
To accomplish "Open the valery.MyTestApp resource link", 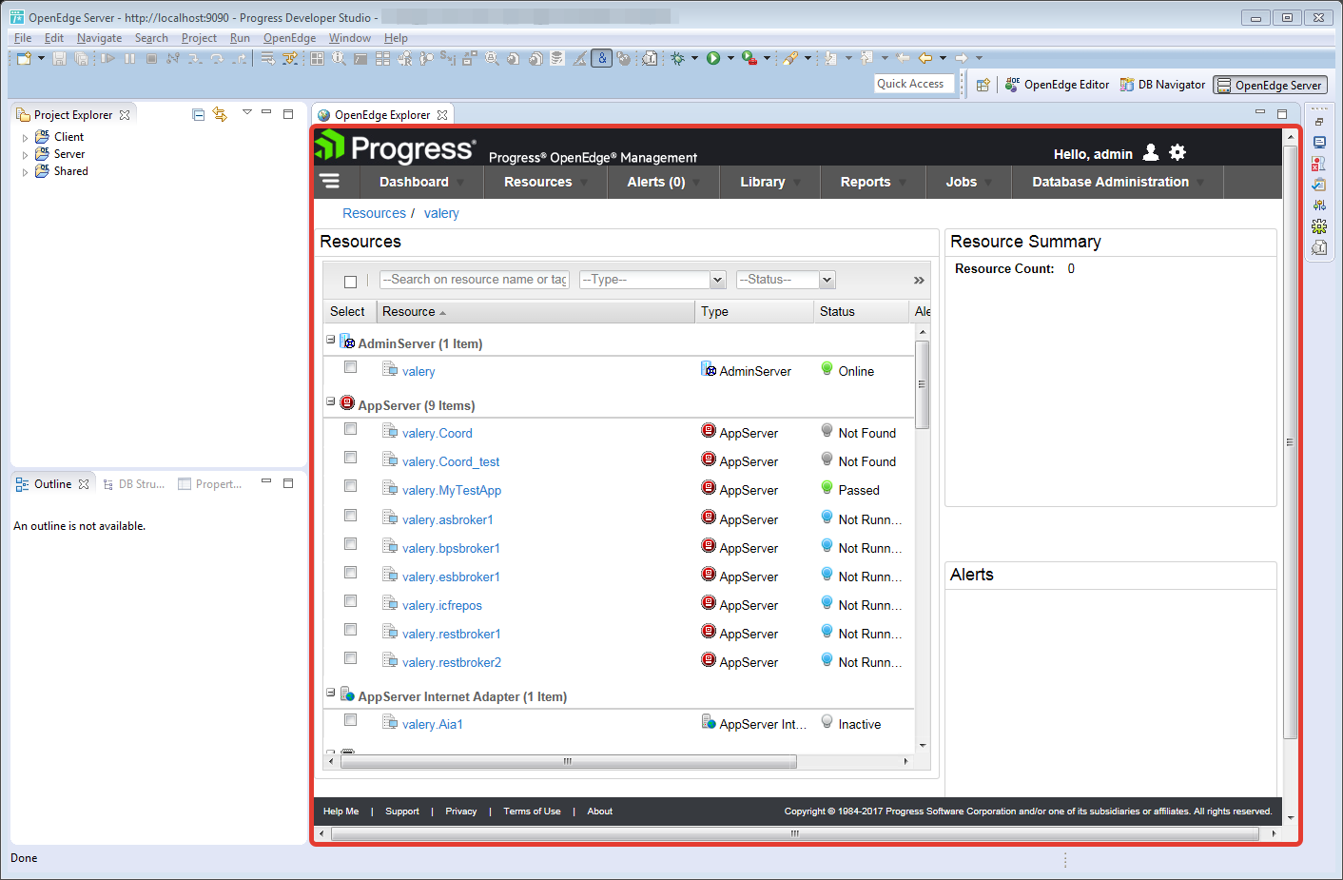I will tap(451, 491).
